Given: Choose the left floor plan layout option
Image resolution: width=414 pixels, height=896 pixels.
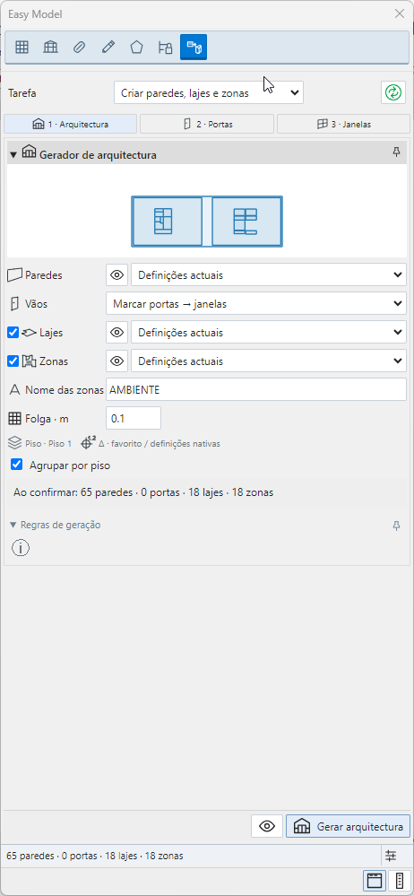Looking at the screenshot, I should (x=167, y=222).
